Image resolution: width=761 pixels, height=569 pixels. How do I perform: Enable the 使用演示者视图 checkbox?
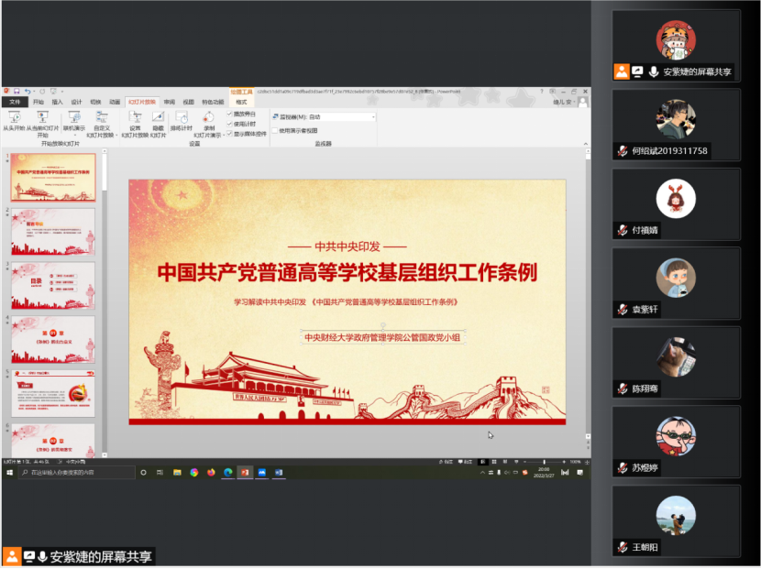click(273, 130)
